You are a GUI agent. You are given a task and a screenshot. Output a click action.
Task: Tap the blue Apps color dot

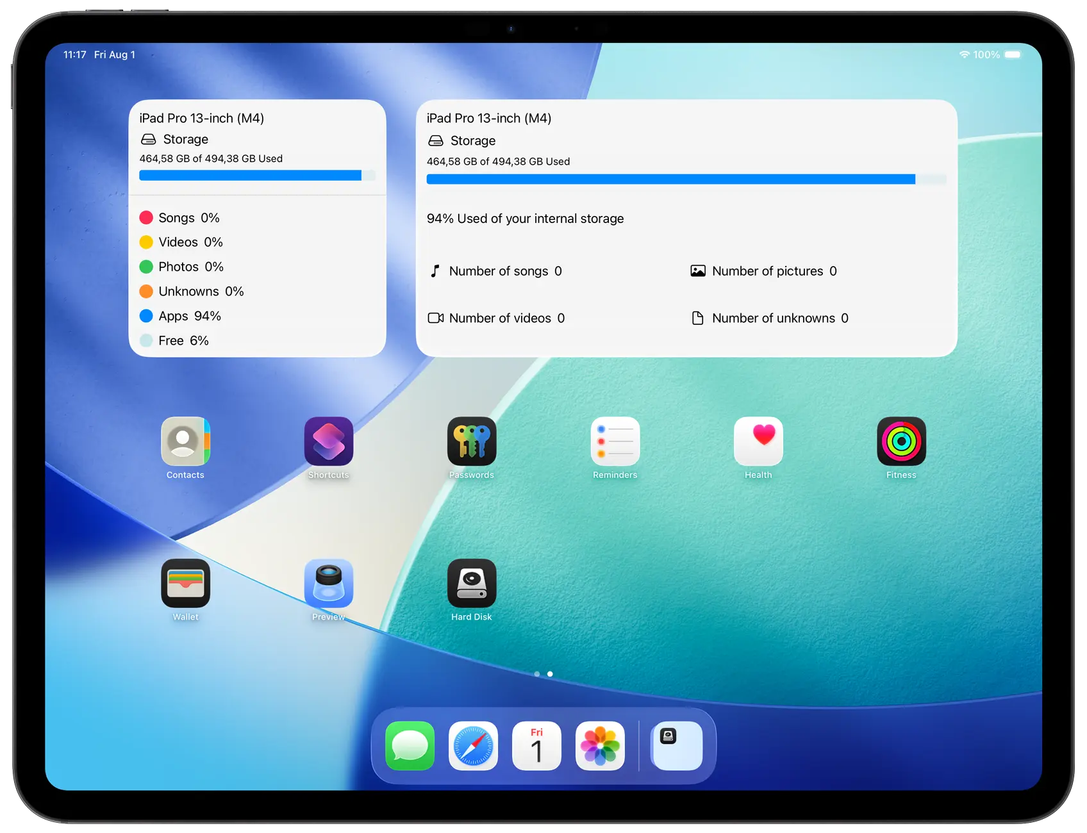pos(146,316)
